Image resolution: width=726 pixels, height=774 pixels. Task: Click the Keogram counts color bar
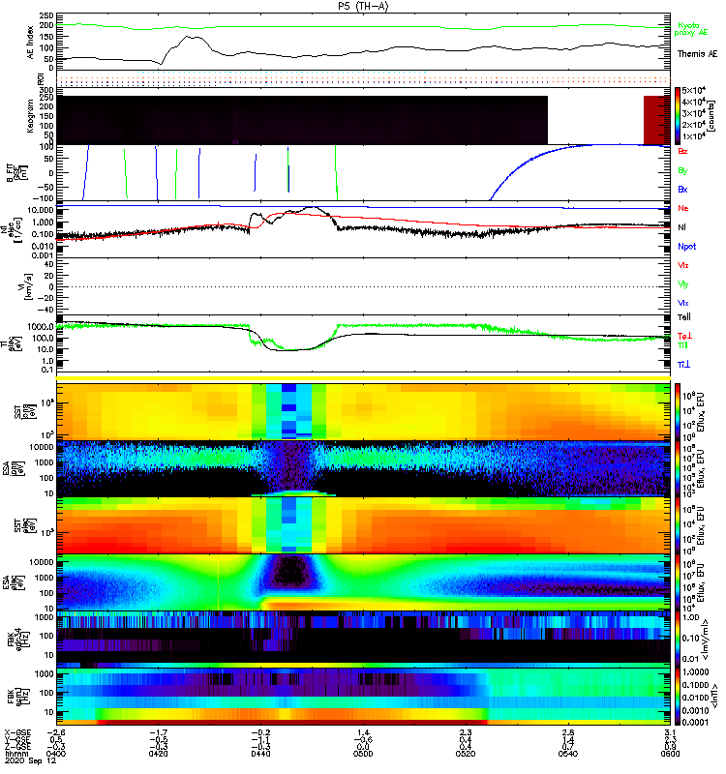coord(679,116)
